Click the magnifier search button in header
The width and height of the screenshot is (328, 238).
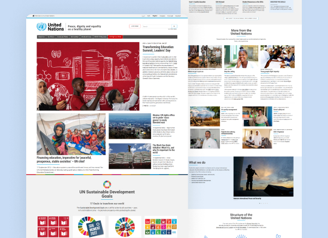174,26
